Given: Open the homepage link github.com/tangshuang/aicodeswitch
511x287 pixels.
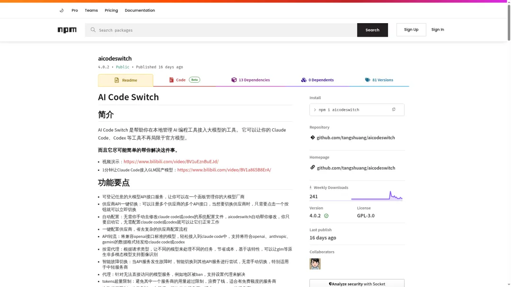Looking at the screenshot, I should (356, 168).
